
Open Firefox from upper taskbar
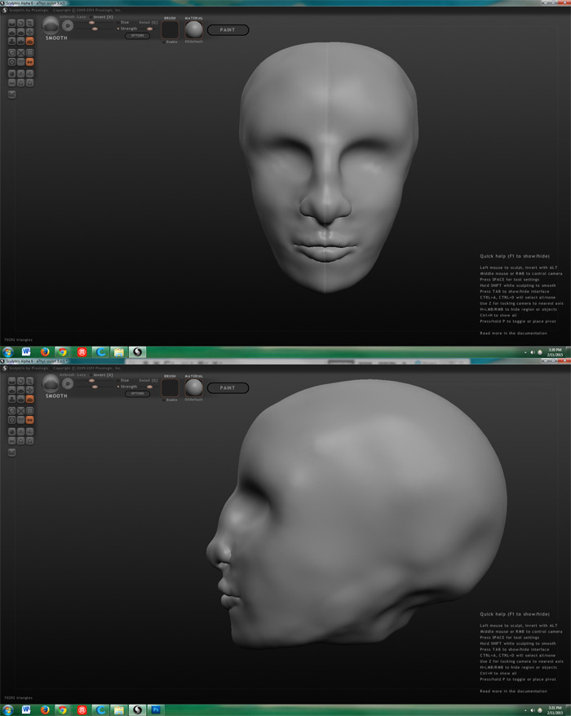[x=45, y=351]
